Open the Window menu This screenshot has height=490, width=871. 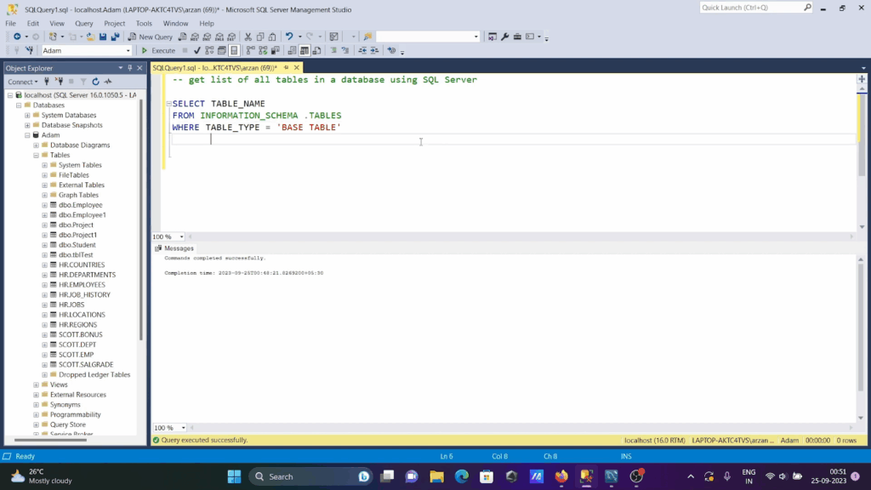coord(175,23)
